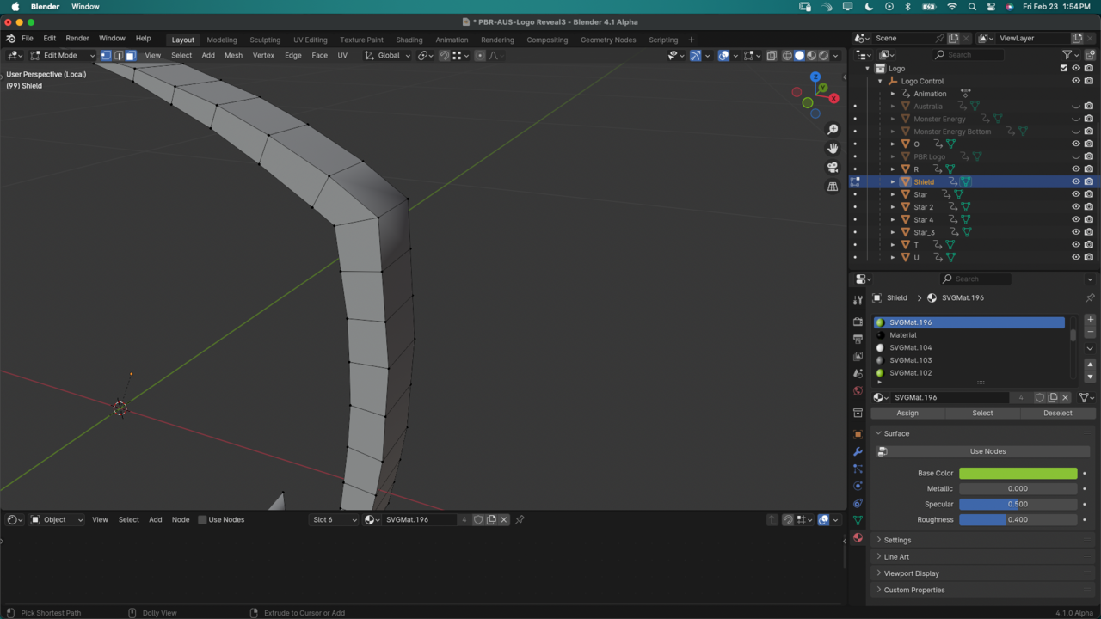This screenshot has width=1101, height=619.
Task: Expand the Star 2 outliner entry
Action: click(x=893, y=206)
